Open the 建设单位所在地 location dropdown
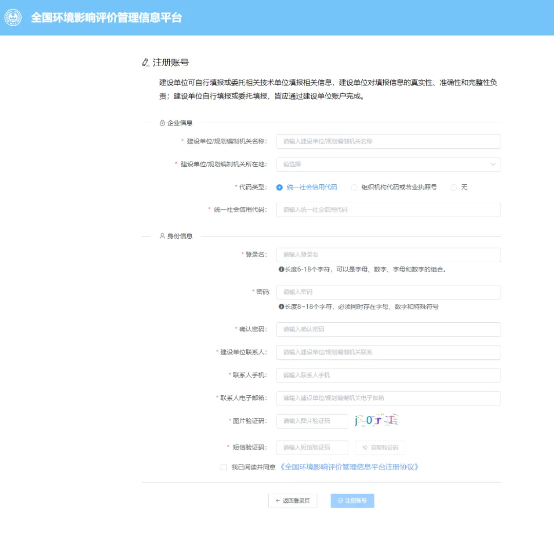 coord(388,164)
